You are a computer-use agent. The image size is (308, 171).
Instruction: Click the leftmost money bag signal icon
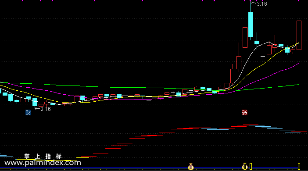[x=191, y=167]
